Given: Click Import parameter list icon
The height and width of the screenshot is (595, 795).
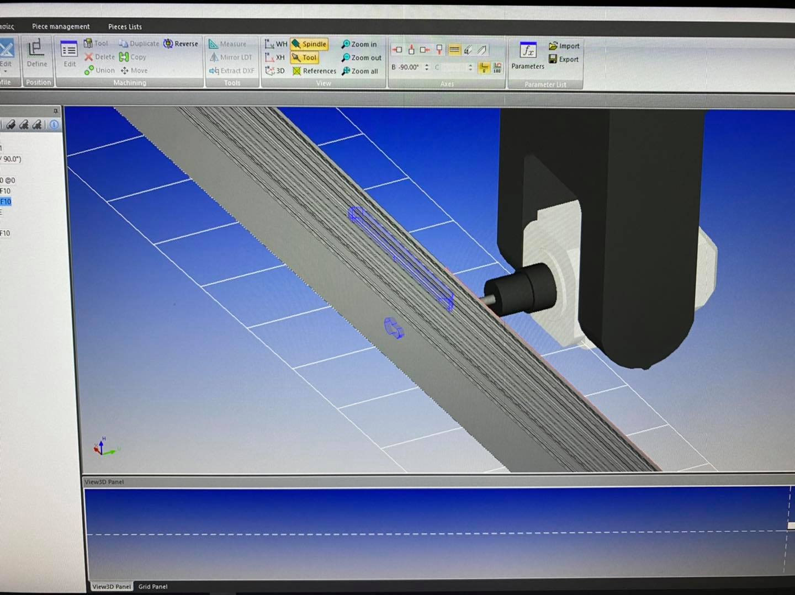Looking at the screenshot, I should click(553, 46).
